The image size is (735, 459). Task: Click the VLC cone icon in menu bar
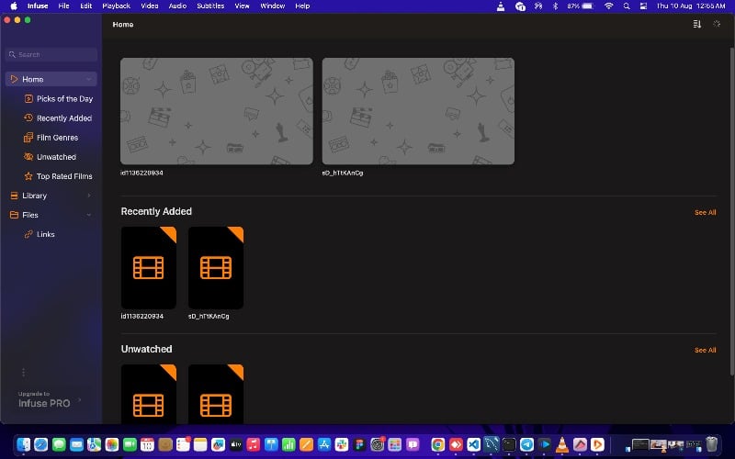coord(501,6)
